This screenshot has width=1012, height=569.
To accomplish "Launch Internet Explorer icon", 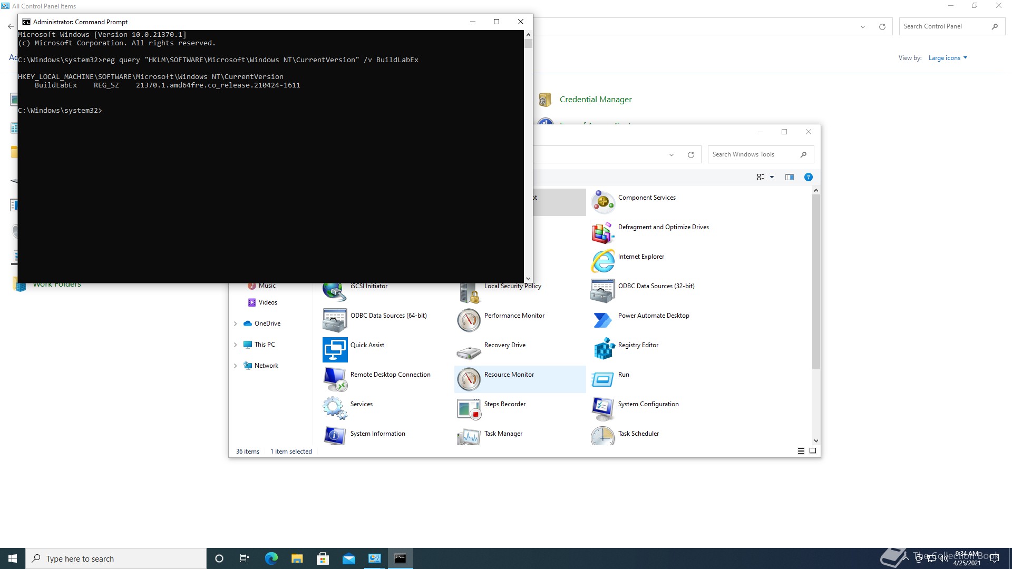I will (602, 261).
